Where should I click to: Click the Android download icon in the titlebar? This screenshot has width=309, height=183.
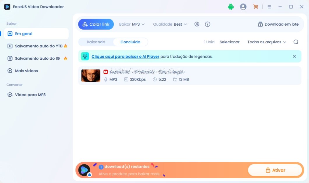[231, 6]
